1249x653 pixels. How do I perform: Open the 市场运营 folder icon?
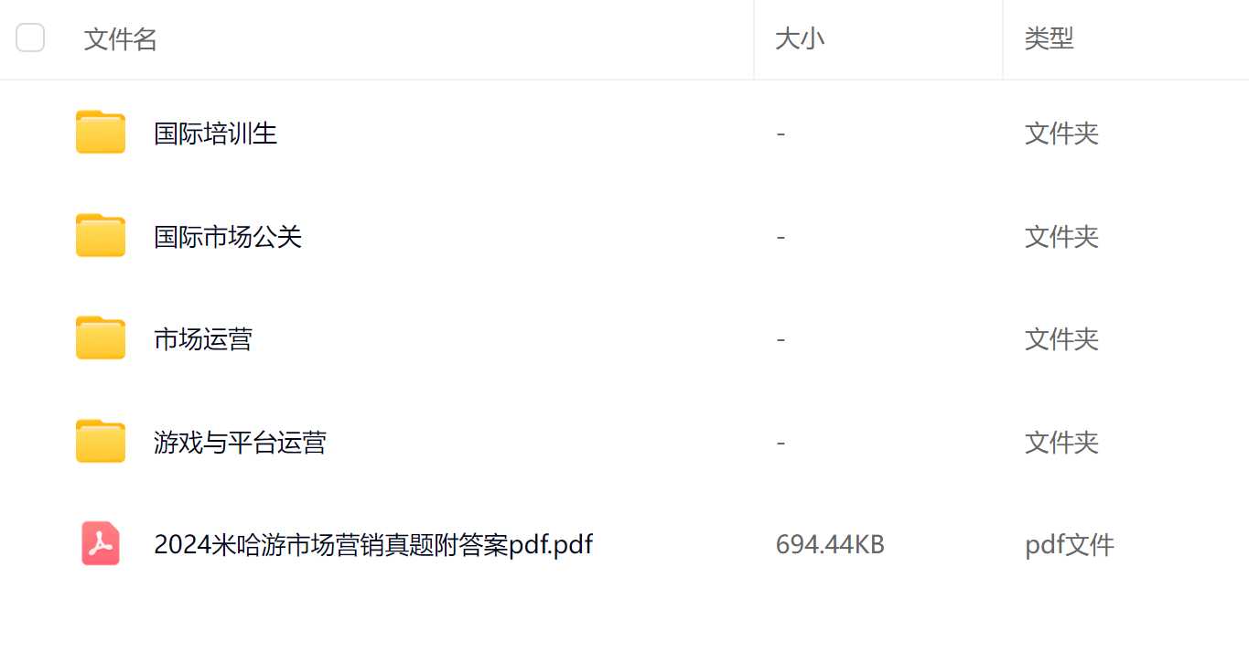point(101,338)
